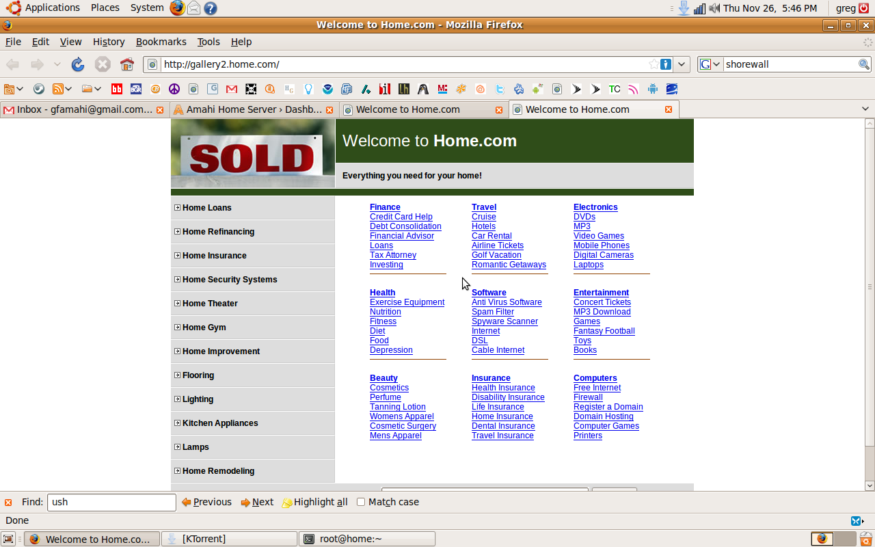Go to the Firefox home page

pos(127,64)
